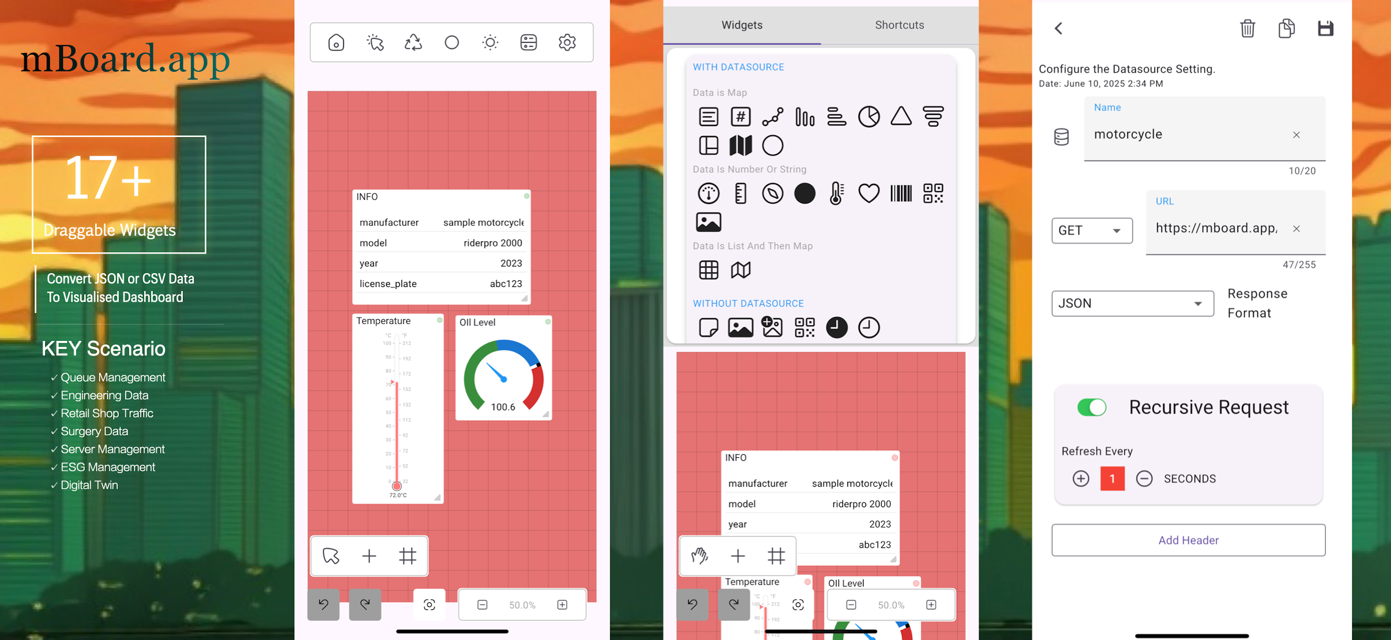Toggle brightness sun icon in toolbar
Screen dimensions: 1391x640
490,42
